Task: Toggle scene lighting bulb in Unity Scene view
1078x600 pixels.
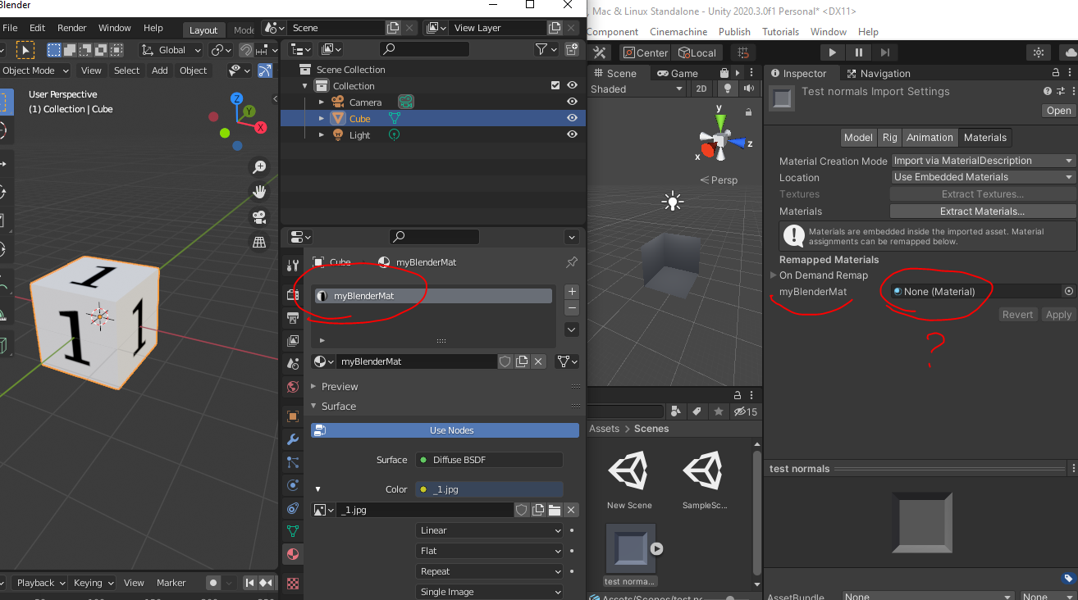Action: click(x=726, y=89)
